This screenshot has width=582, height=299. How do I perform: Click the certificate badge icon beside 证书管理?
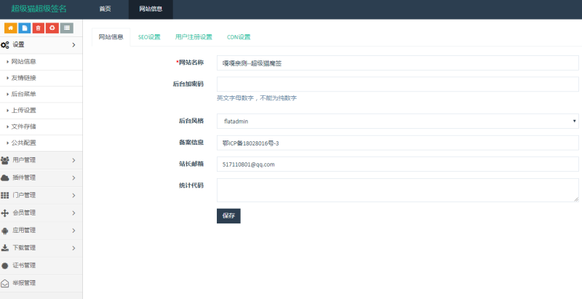click(5, 266)
